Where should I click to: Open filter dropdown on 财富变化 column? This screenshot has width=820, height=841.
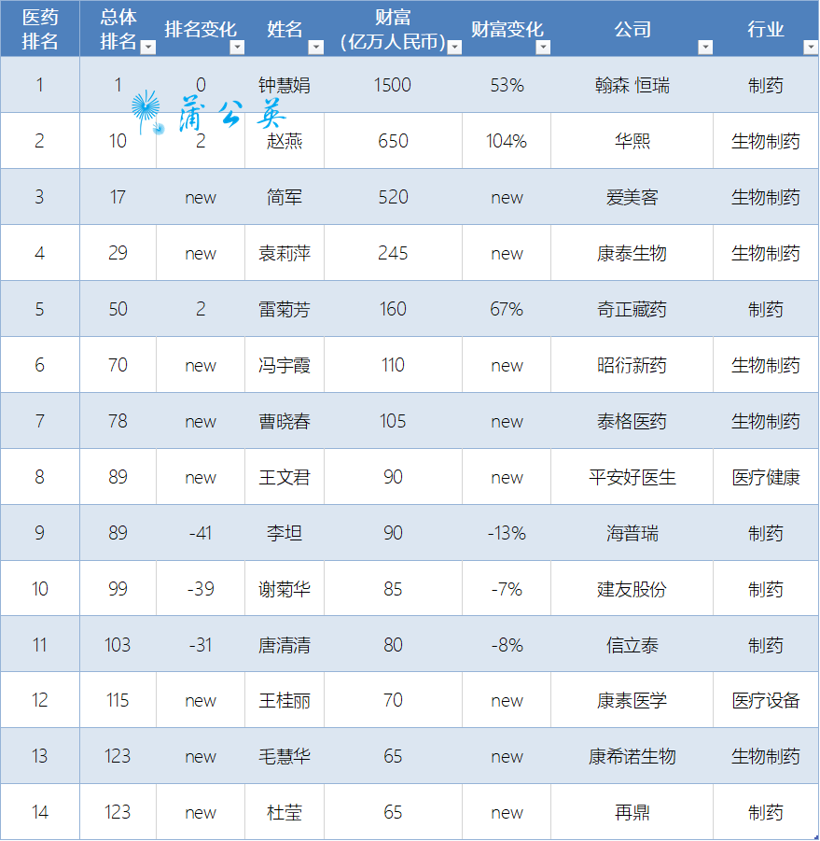544,48
